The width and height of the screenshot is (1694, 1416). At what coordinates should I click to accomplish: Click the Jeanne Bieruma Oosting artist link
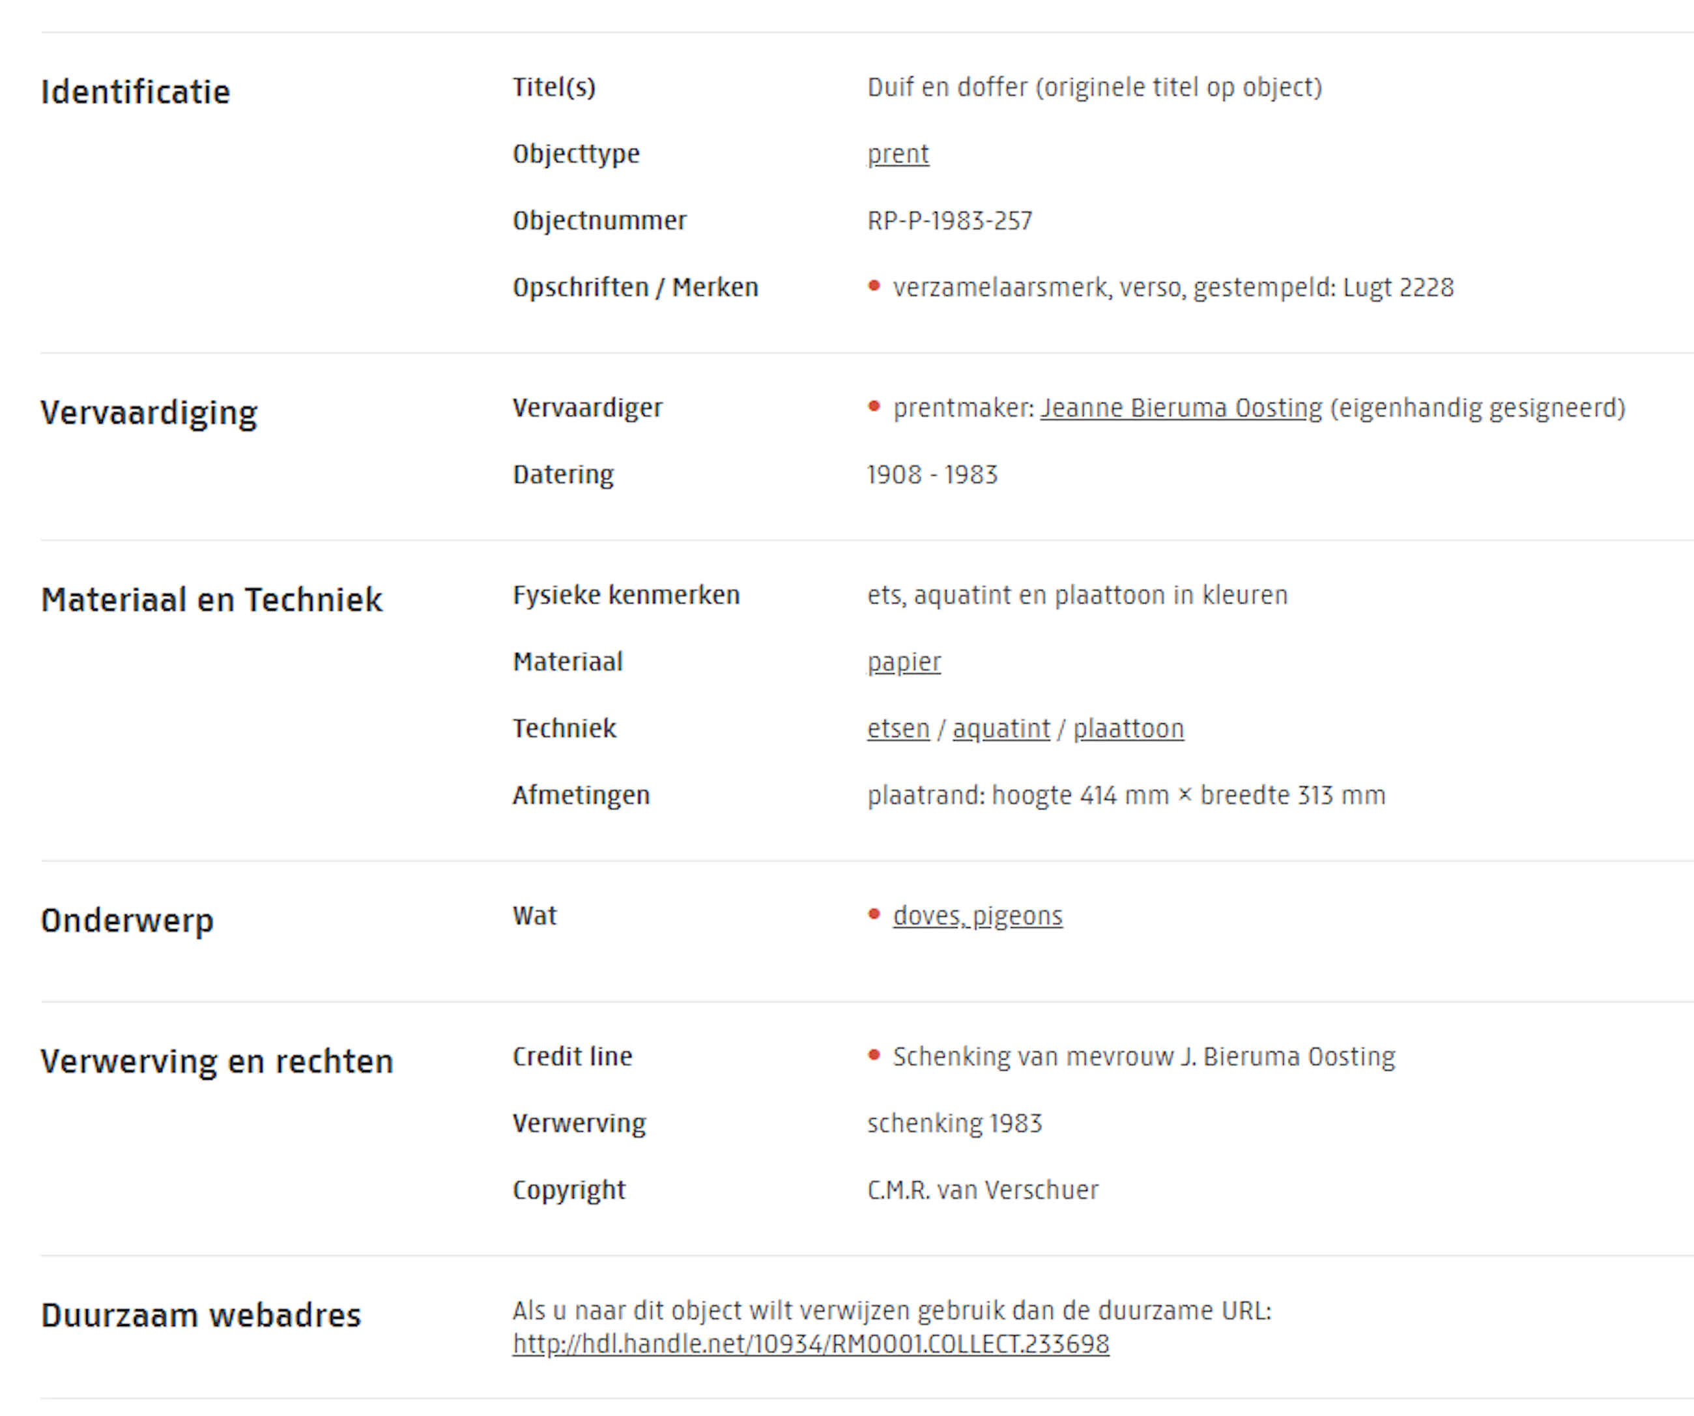point(1180,407)
